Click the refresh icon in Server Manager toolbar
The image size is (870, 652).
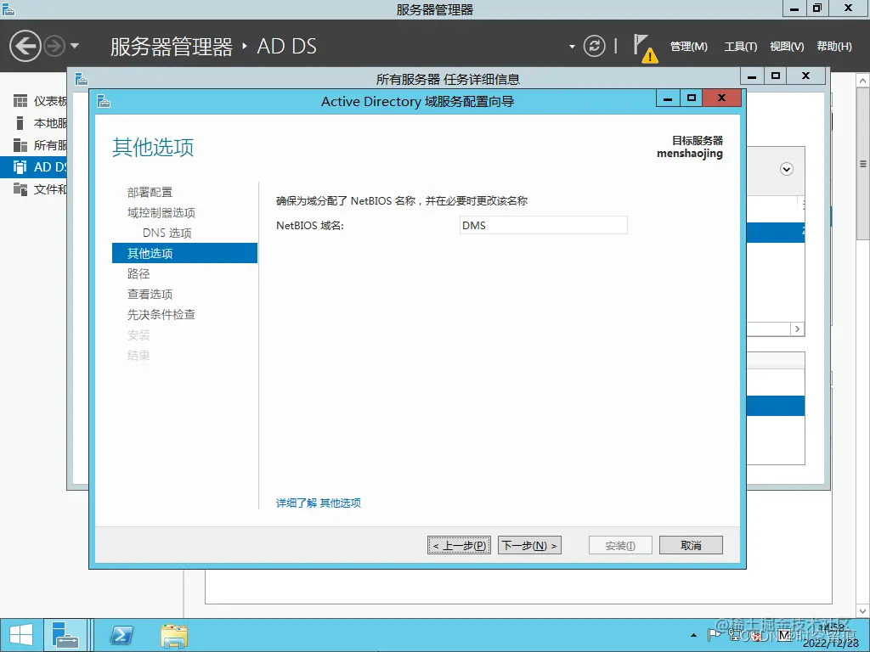(595, 47)
